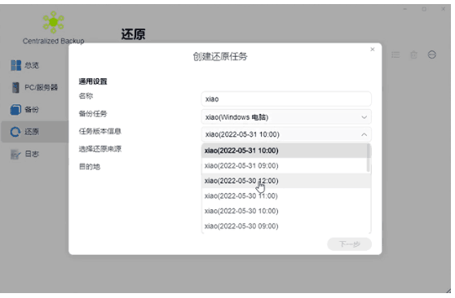This screenshot has width=455, height=298.
Task: Choose version xiao(2022-05-30 09:00)
Action: (286, 226)
